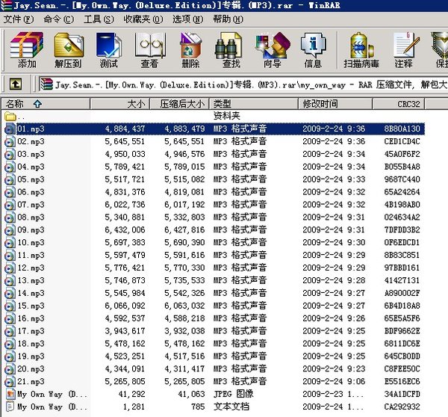Open the Tools (工具) menu
Screen dimensions: 448x417
point(99,19)
